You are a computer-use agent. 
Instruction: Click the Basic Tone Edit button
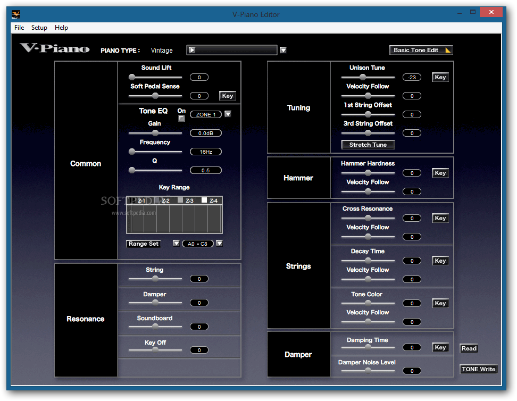pos(421,50)
